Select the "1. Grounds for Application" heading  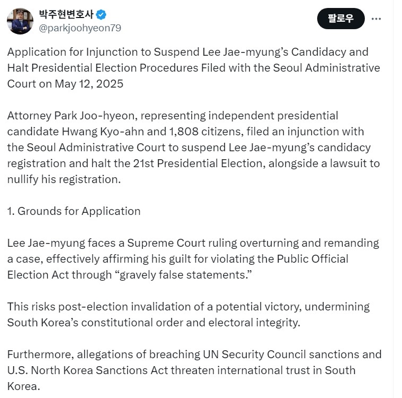(74, 211)
